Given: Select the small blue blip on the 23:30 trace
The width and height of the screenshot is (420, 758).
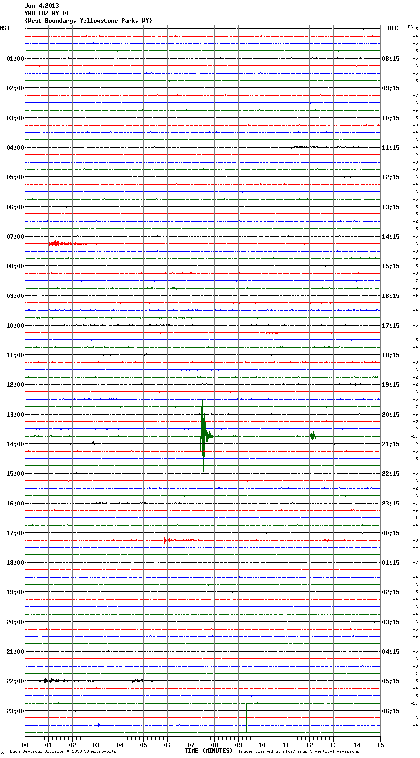Looking at the screenshot, I should pyautogui.click(x=98, y=725).
